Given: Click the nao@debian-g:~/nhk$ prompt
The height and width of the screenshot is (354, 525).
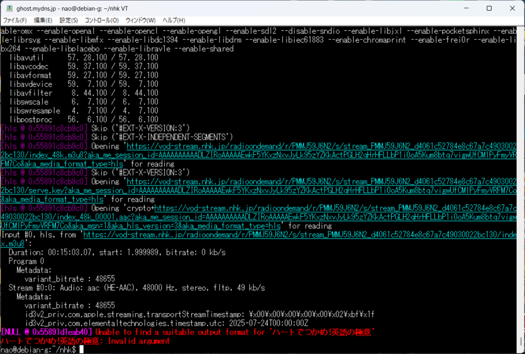Looking at the screenshot, I should click(x=38, y=350).
